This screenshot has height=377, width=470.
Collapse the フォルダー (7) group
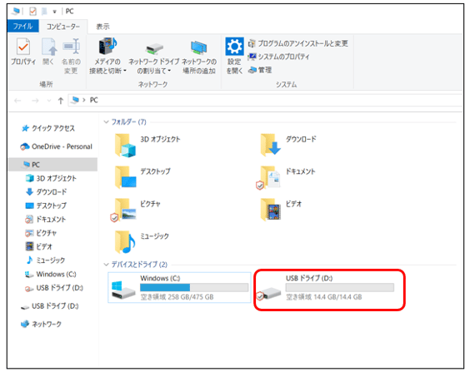pos(106,122)
